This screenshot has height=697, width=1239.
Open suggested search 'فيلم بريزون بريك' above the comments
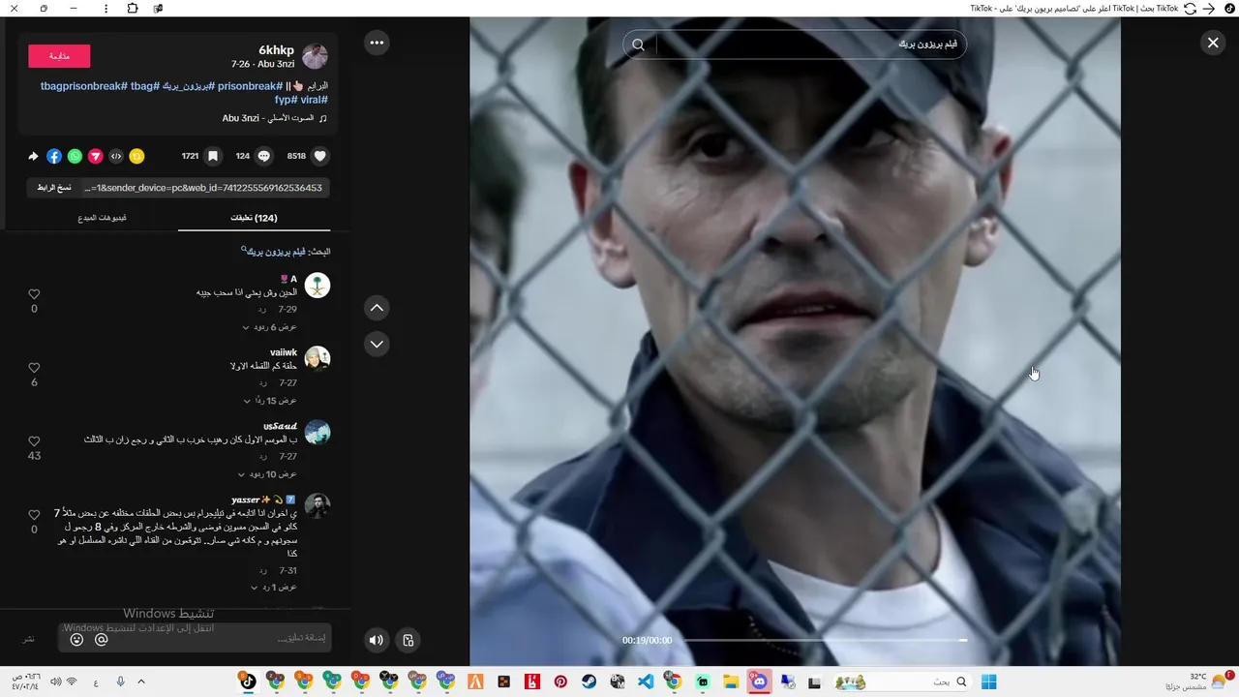[x=273, y=252]
